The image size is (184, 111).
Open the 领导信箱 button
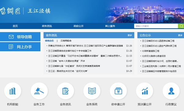pyautogui.click(x=20, y=37)
